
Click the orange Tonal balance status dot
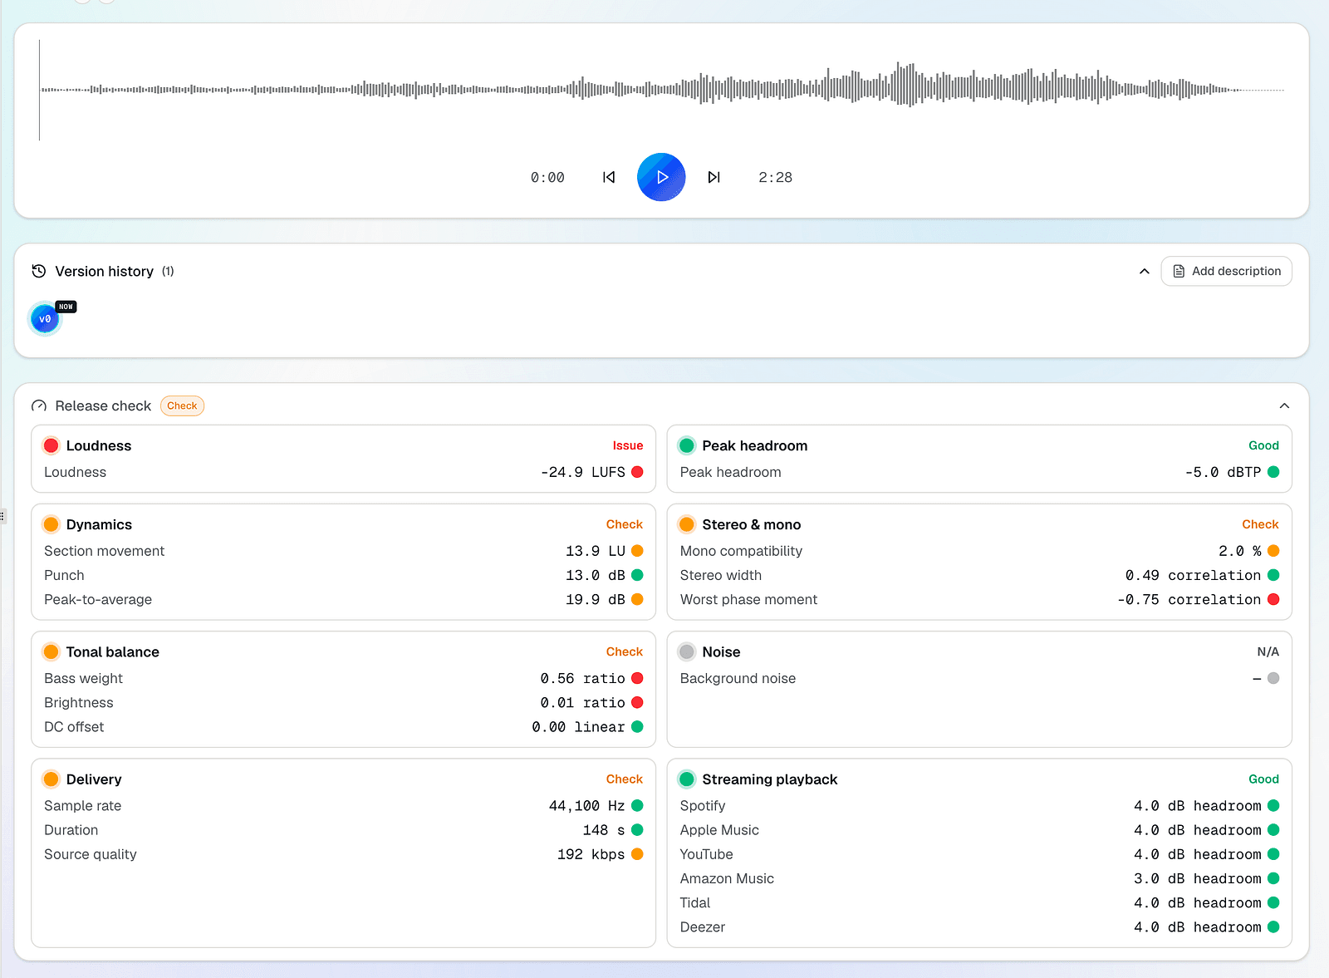pos(51,651)
